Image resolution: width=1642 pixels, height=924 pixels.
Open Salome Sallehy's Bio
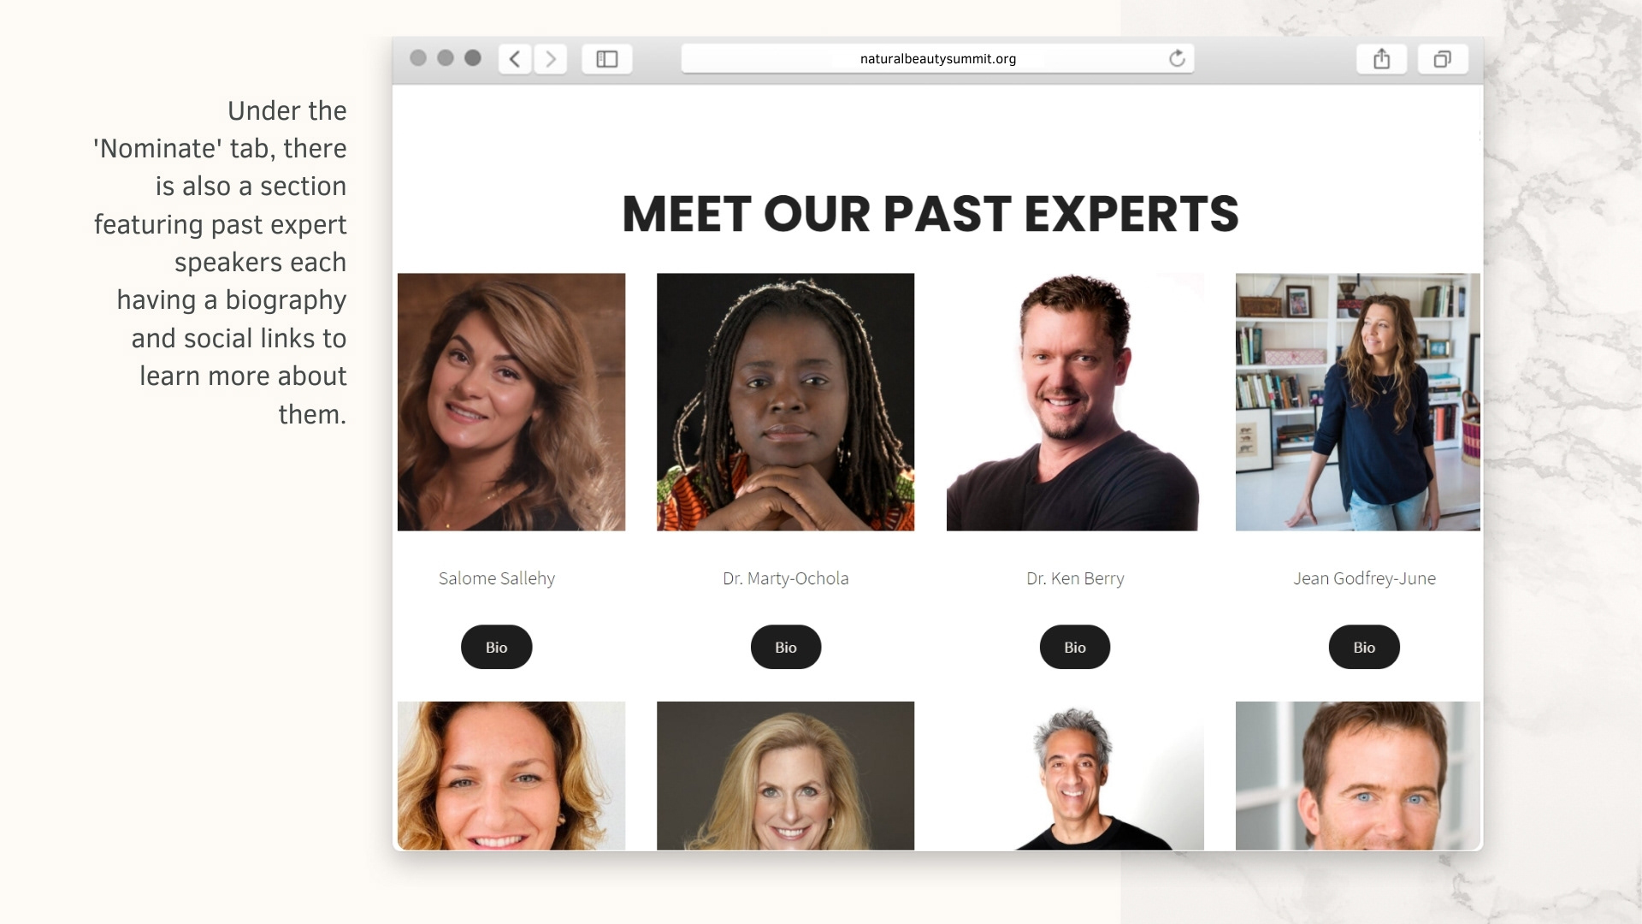coord(496,647)
